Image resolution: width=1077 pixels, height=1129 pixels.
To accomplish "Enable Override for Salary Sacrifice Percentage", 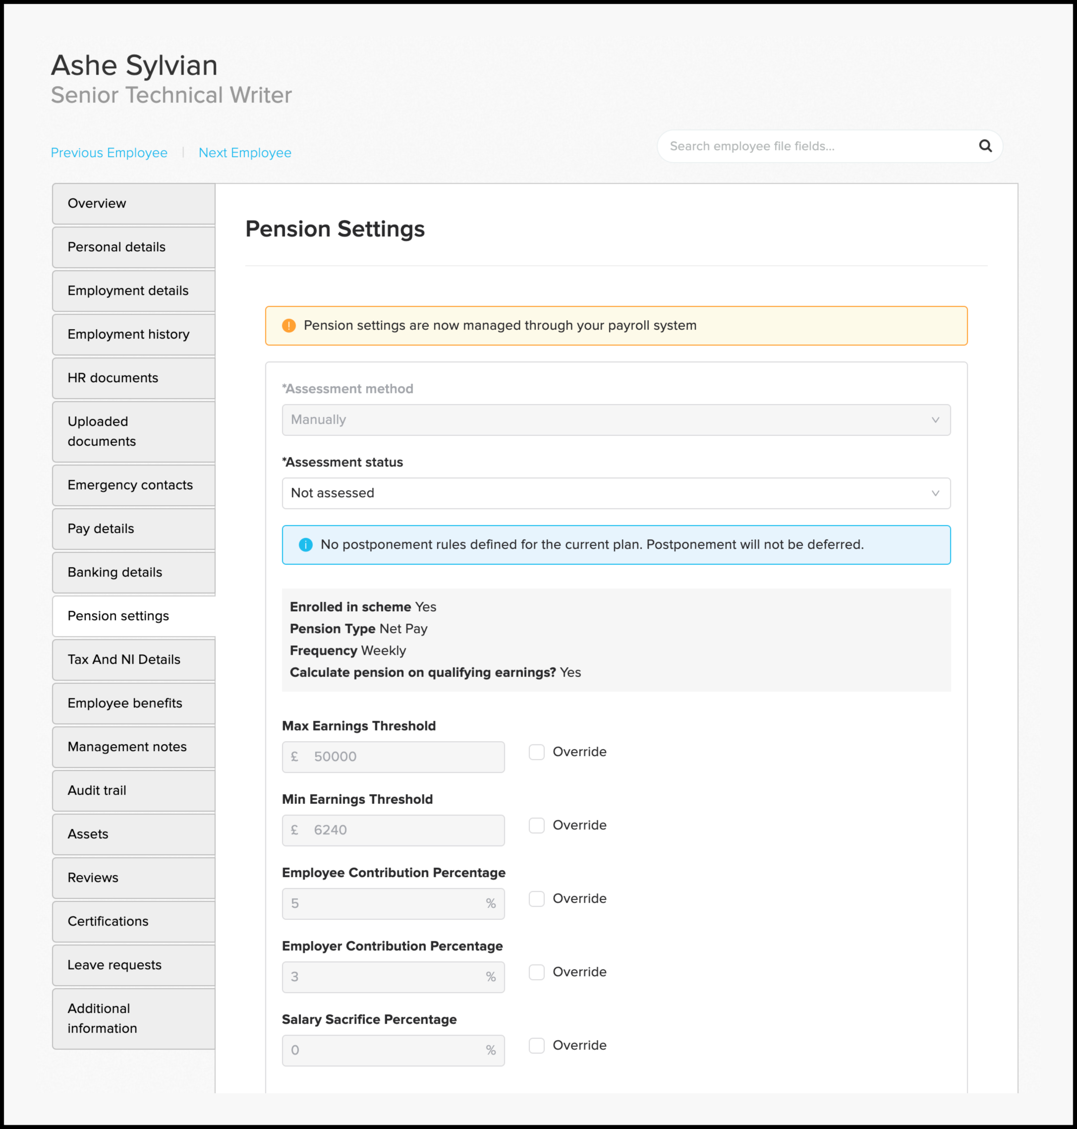I will tap(536, 1045).
